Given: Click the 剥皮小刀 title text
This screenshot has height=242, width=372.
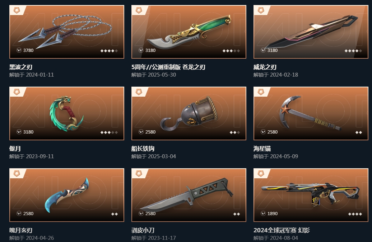Looking at the screenshot, I should [x=143, y=230].
